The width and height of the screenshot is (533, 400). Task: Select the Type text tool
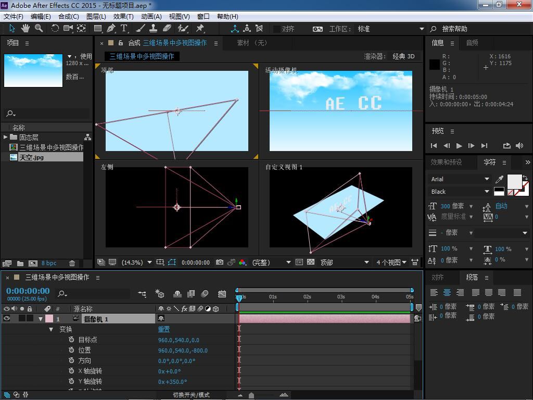coord(124,29)
